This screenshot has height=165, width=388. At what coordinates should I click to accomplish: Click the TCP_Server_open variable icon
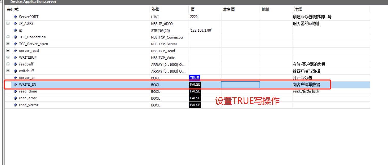[16, 44]
